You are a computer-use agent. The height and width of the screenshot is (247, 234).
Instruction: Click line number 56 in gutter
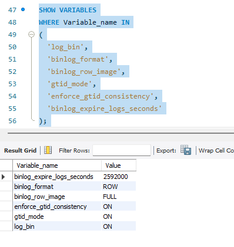point(12,121)
